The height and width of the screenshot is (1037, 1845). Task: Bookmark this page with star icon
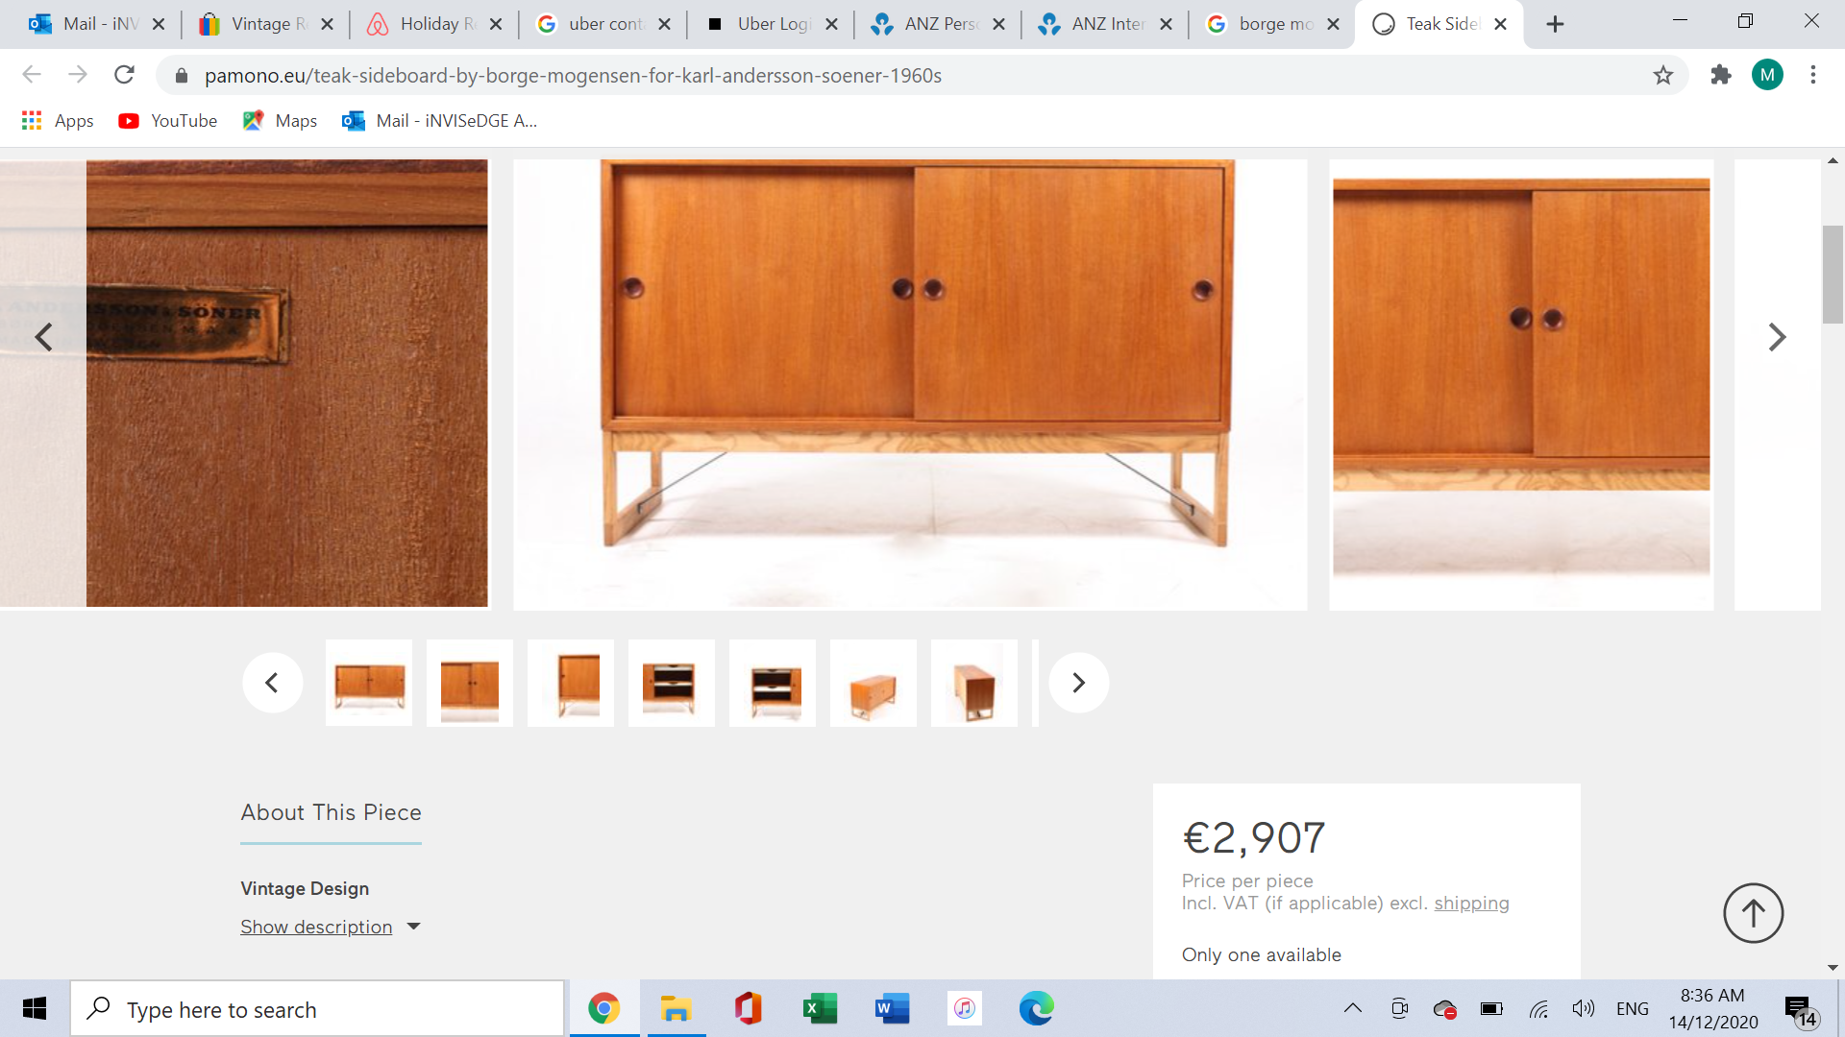click(1663, 75)
